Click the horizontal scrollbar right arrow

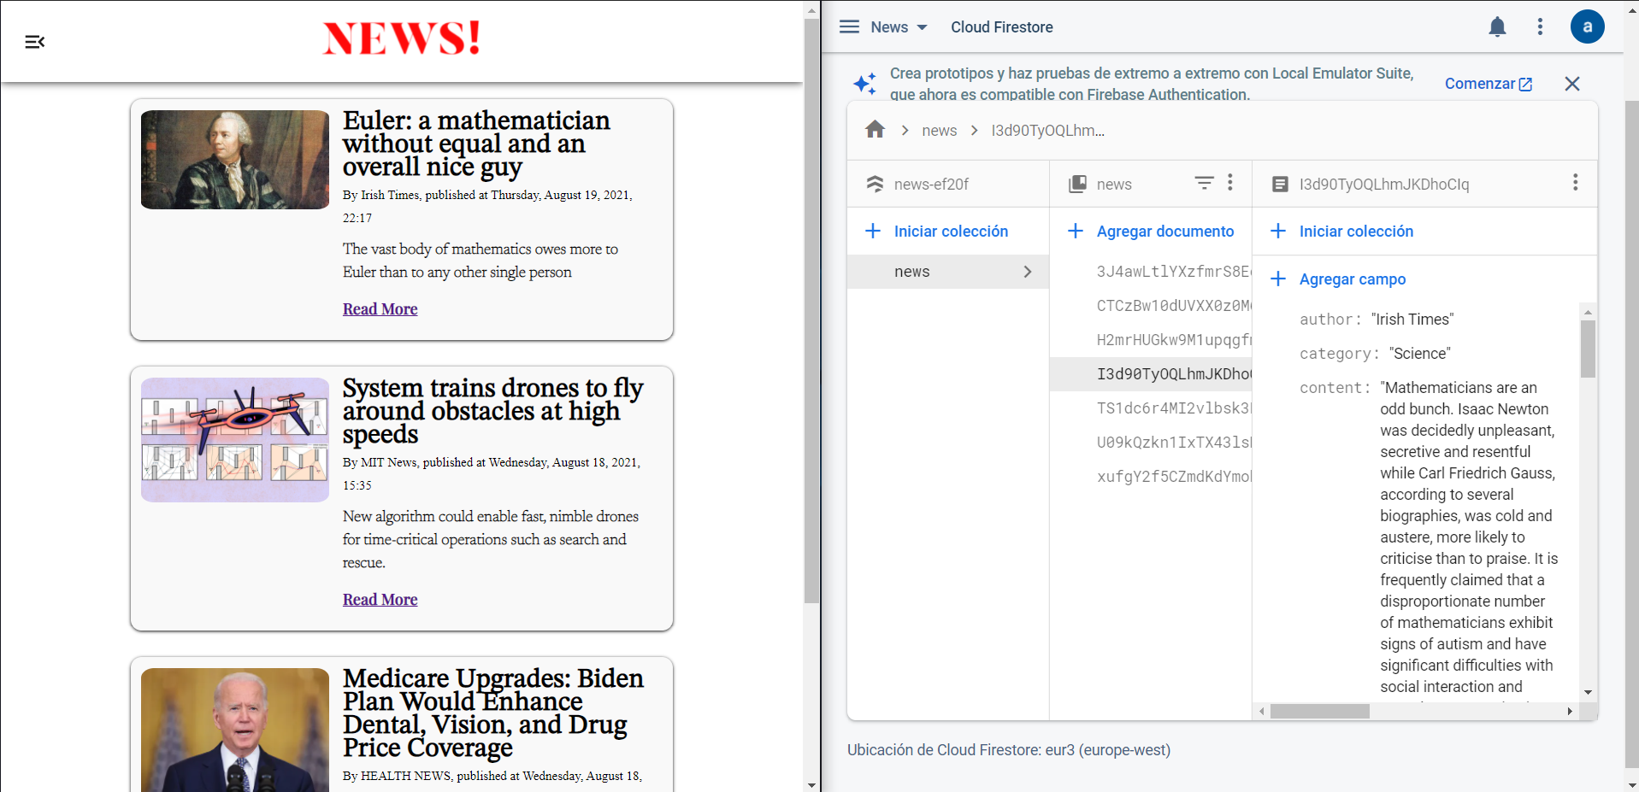coord(1570,712)
